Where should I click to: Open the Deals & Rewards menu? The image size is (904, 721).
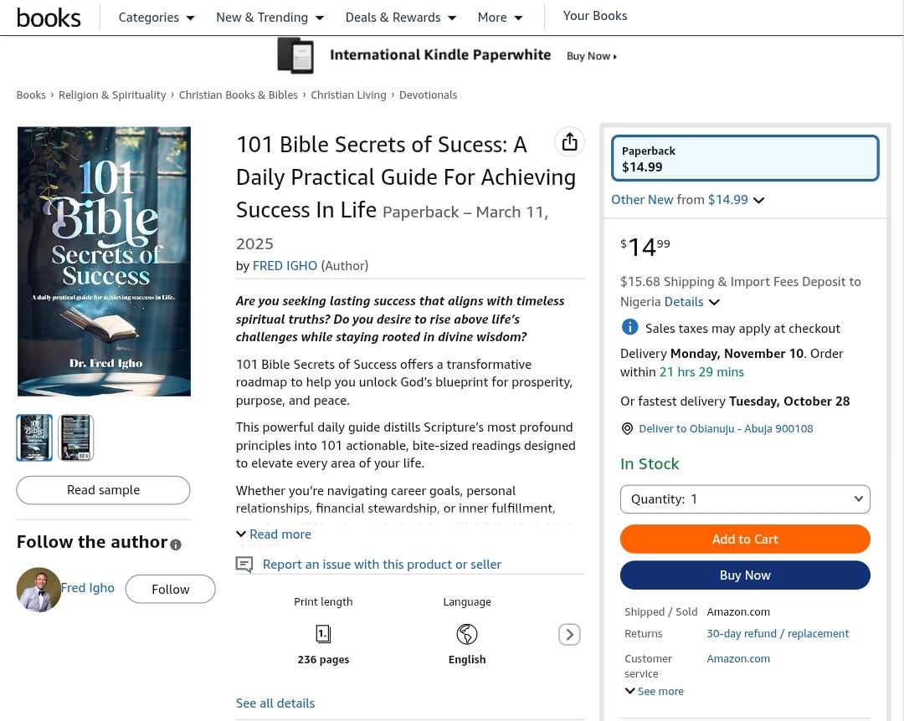(400, 18)
